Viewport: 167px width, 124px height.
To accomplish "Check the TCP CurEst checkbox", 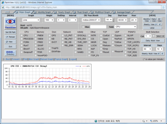I will pyautogui.click(x=101, y=35).
